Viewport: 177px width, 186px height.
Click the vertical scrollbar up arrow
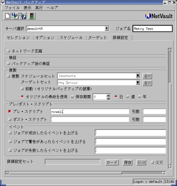pos(170,50)
